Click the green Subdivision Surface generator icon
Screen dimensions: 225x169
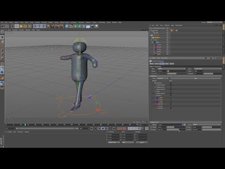coord(75,26)
